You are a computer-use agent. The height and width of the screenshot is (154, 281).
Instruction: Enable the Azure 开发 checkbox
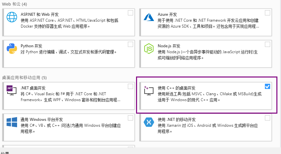(268, 13)
